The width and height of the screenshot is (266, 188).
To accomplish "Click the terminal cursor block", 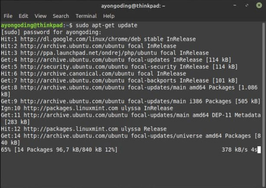I will [259, 150].
